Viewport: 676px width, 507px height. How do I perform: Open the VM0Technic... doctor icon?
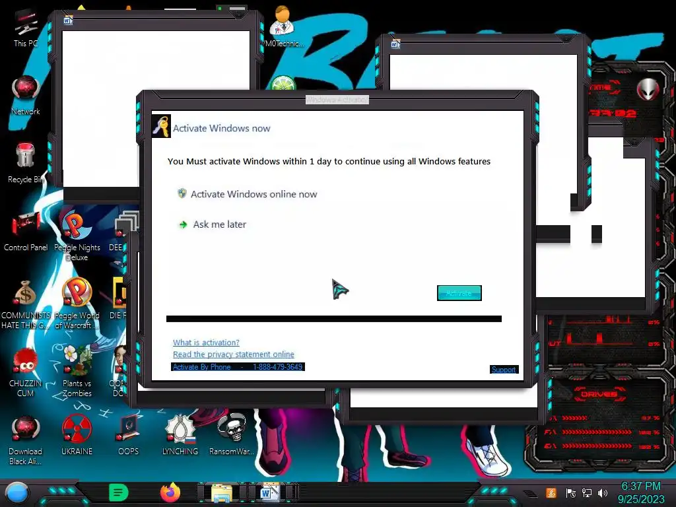tap(283, 26)
